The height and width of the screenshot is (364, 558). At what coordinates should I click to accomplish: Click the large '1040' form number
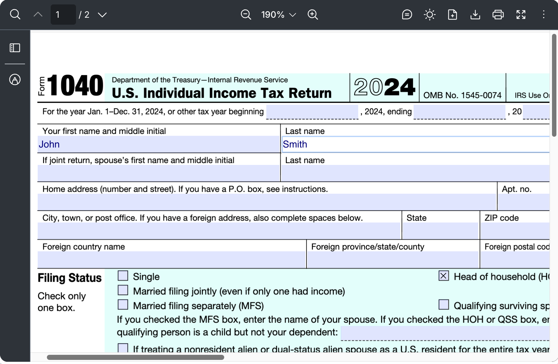click(75, 85)
